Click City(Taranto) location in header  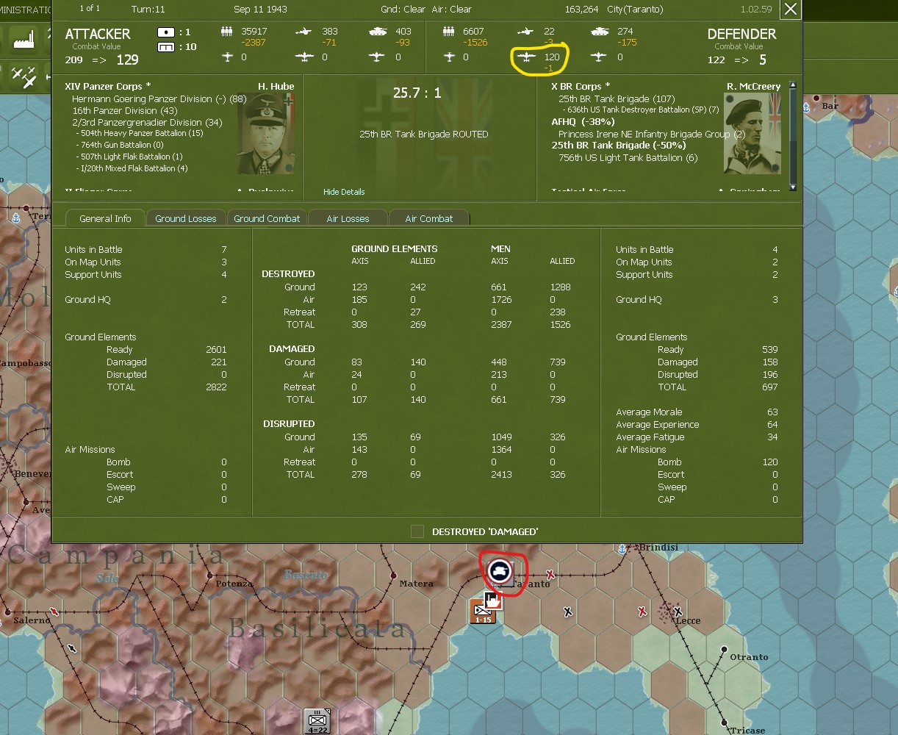click(x=635, y=10)
